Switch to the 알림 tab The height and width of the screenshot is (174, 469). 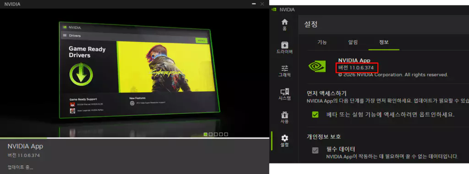[353, 42]
